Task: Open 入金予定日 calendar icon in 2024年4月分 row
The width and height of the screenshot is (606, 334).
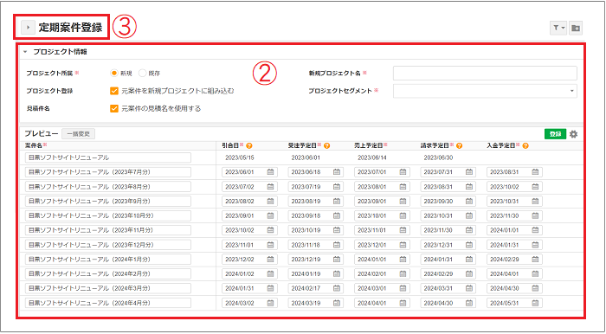Action: [x=535, y=303]
